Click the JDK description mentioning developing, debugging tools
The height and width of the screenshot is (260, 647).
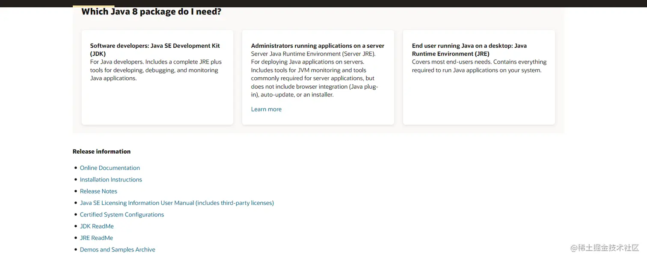(156, 70)
